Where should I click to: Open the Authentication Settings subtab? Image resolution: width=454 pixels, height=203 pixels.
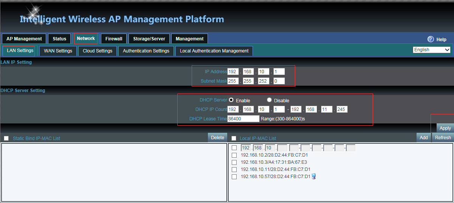pos(146,51)
